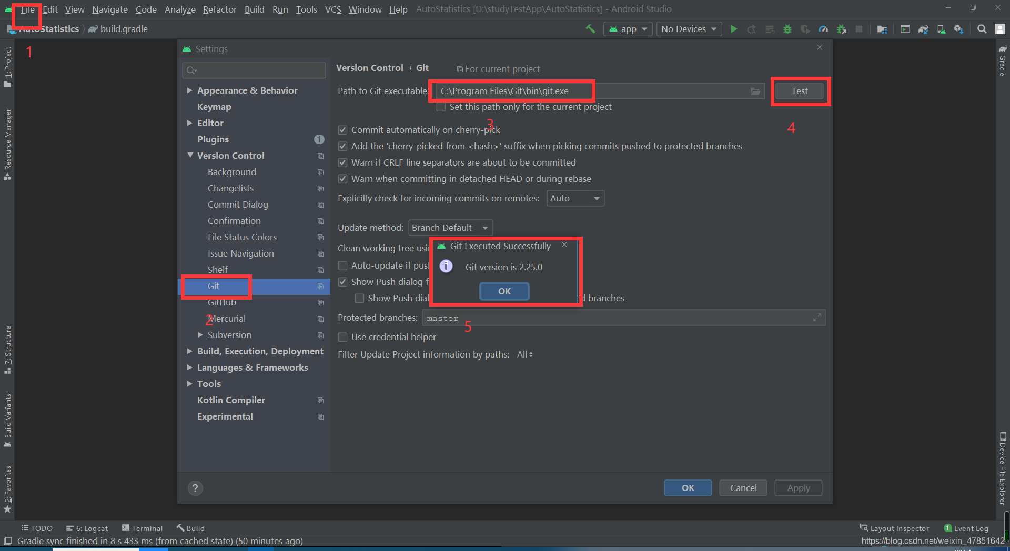Image resolution: width=1010 pixels, height=551 pixels.
Task: Open the 'All' filter paths selector
Action: pyautogui.click(x=524, y=354)
